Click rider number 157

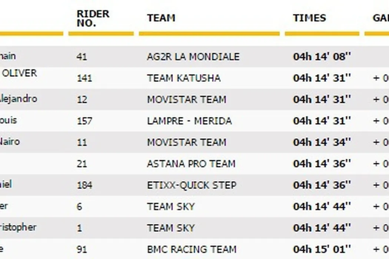[84, 121]
